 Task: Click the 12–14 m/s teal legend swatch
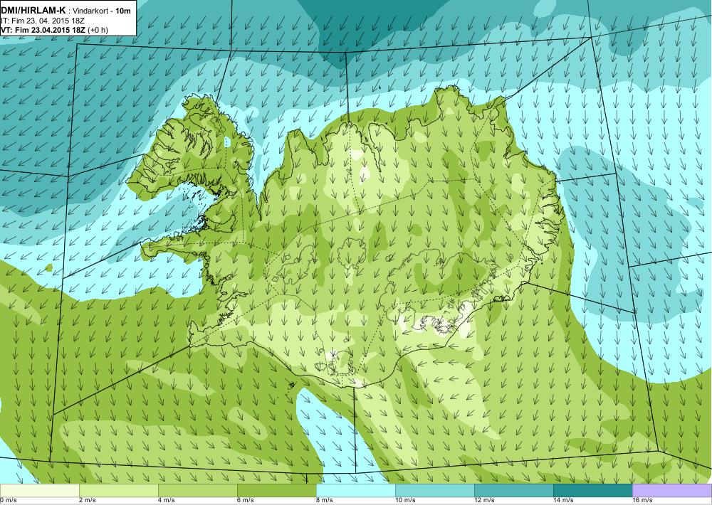[514, 491]
